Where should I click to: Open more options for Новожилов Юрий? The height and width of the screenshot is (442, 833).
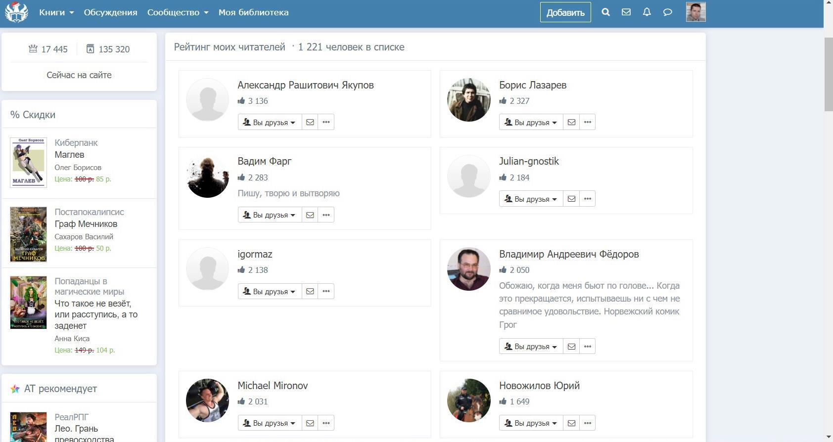pyautogui.click(x=588, y=423)
